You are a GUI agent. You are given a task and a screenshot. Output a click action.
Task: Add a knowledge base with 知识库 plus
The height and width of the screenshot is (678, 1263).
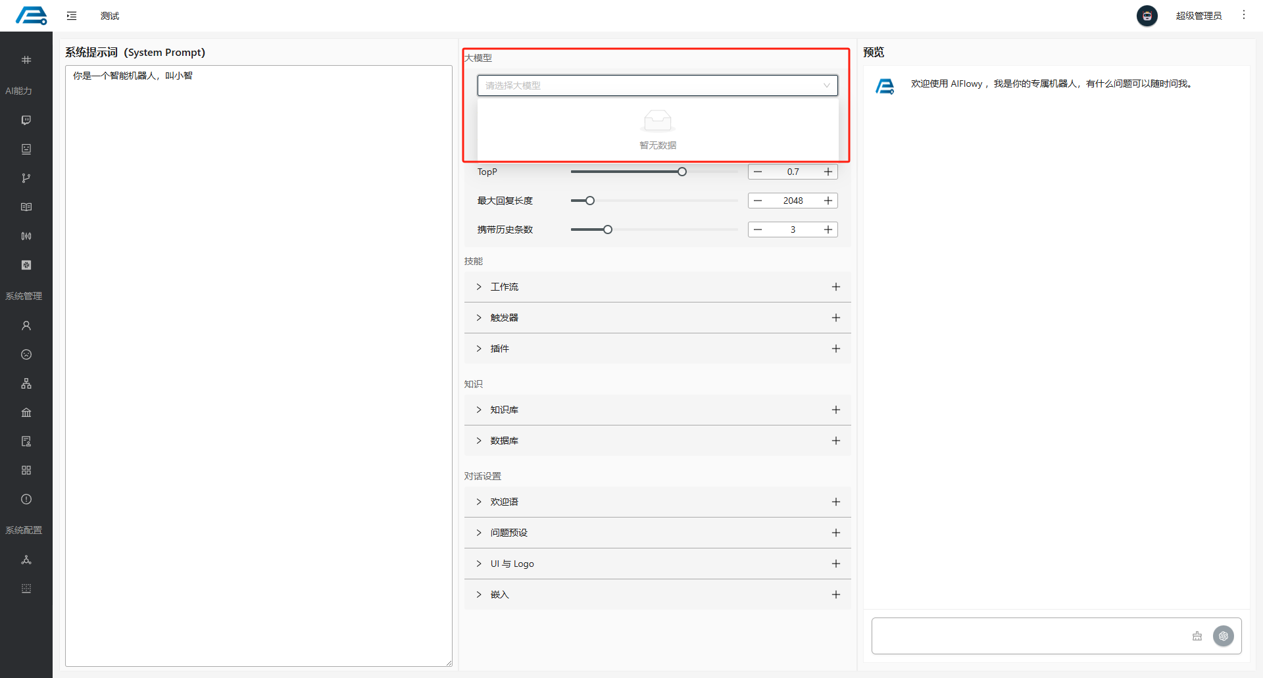tap(836, 410)
